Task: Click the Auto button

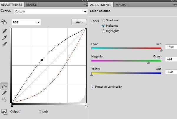Action: coord(79,22)
